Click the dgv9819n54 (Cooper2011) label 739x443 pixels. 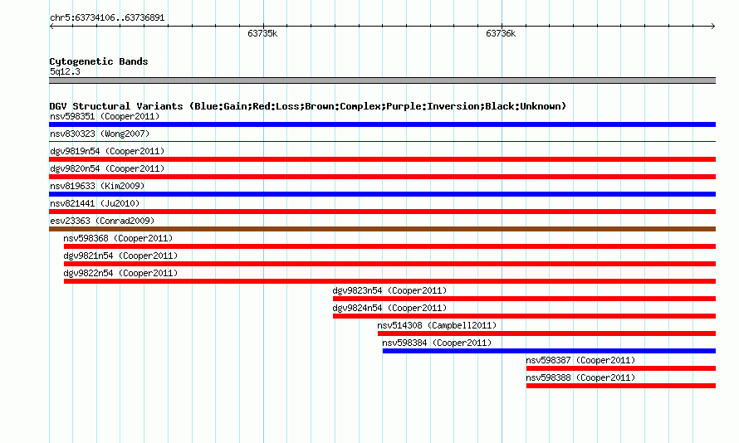coord(107,151)
